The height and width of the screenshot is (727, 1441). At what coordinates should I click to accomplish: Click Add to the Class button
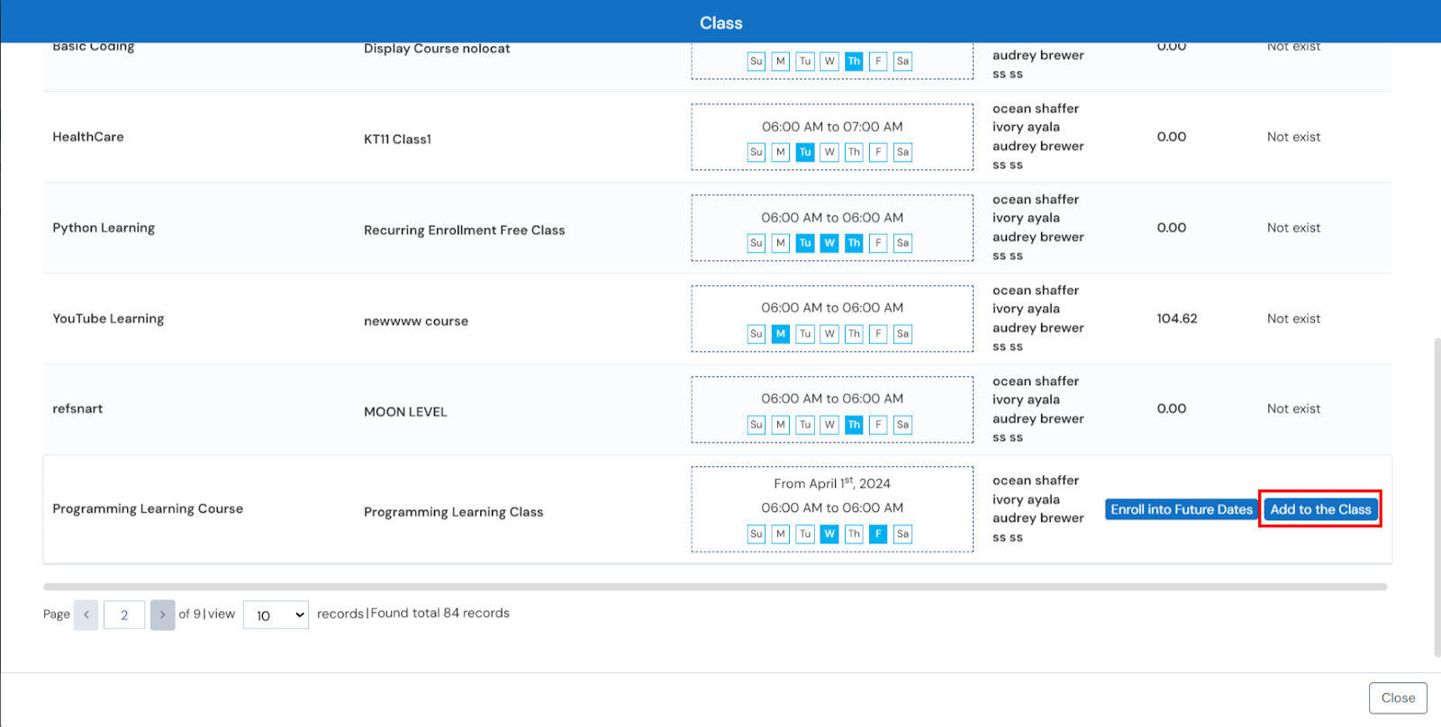coord(1320,509)
